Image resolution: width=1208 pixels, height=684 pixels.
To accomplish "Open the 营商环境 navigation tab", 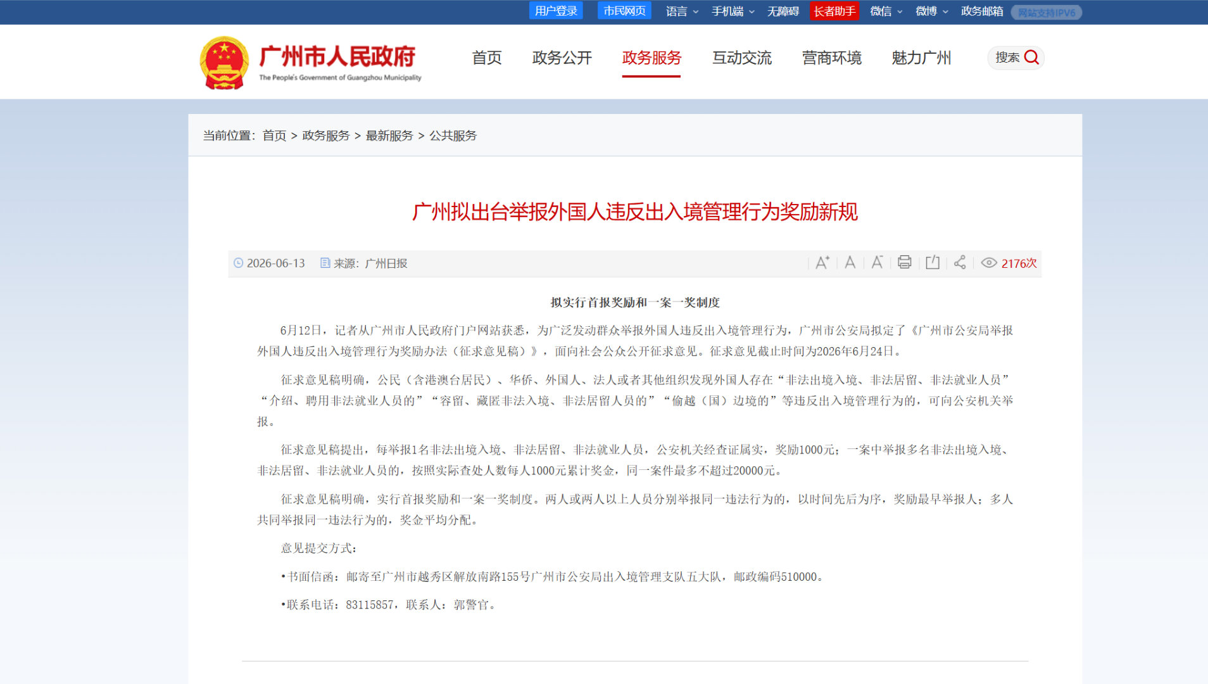I will 832,58.
